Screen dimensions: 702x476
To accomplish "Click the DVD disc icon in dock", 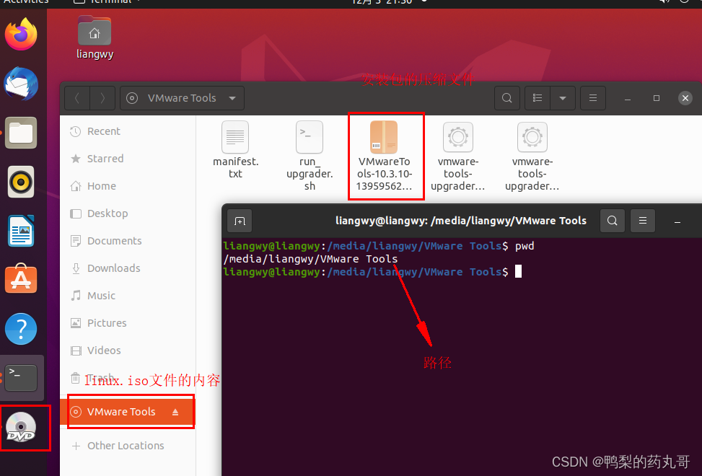I will tap(21, 427).
